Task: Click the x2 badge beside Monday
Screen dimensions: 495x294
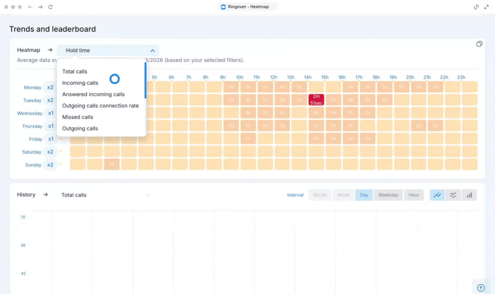Action: click(x=50, y=87)
